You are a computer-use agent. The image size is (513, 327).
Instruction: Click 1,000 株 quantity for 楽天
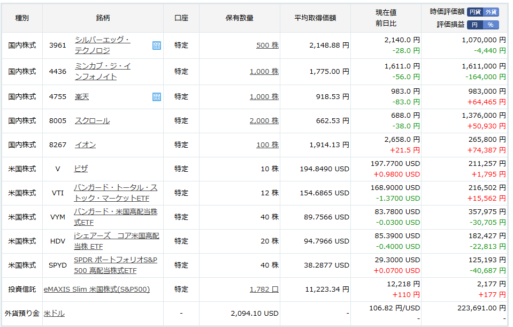(x=264, y=97)
